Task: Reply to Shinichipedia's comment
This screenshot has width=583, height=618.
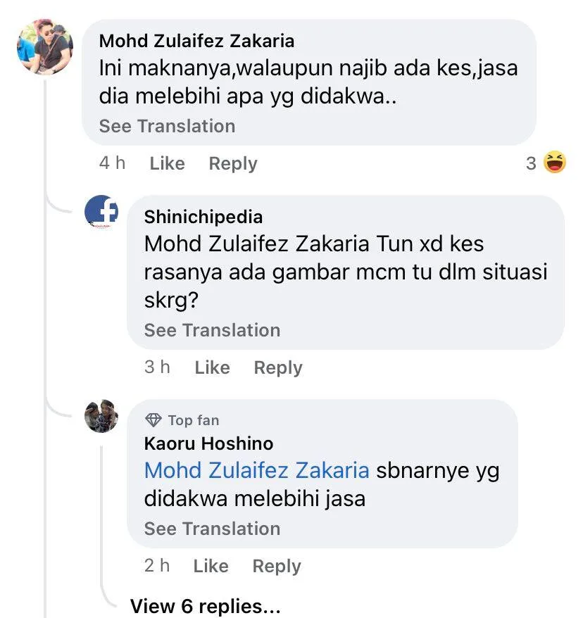Action: tap(278, 367)
